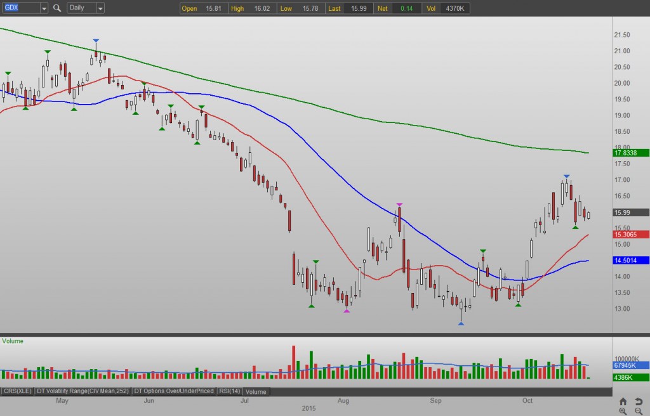This screenshot has width=650, height=416.
Task: Select the Volume indicator tab
Action: click(x=256, y=391)
